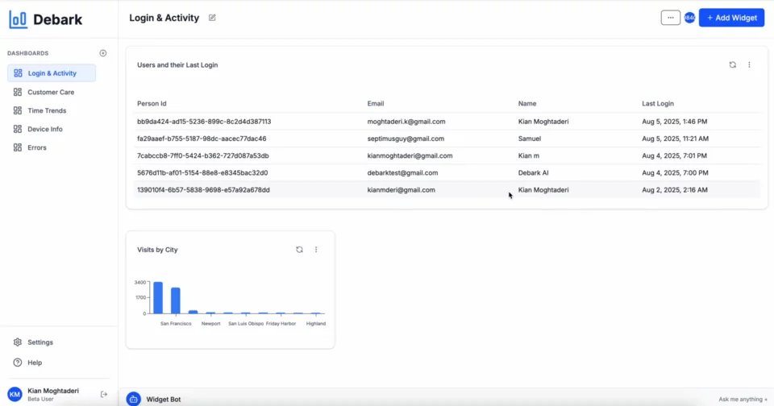This screenshot has height=406, width=774.
Task: Open options menu for Users Last Login widget
Action: [x=749, y=64]
